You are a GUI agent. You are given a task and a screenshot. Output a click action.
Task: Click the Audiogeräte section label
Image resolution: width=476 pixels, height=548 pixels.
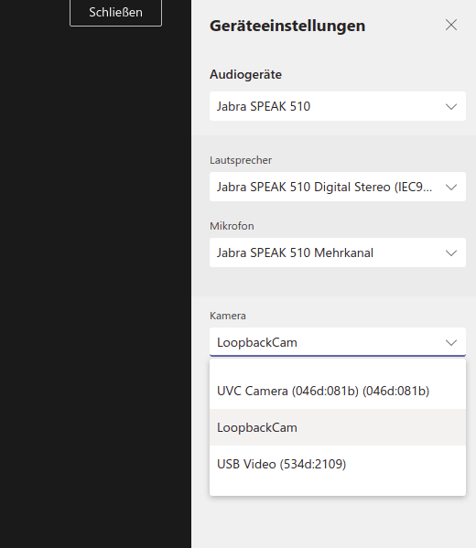point(245,74)
